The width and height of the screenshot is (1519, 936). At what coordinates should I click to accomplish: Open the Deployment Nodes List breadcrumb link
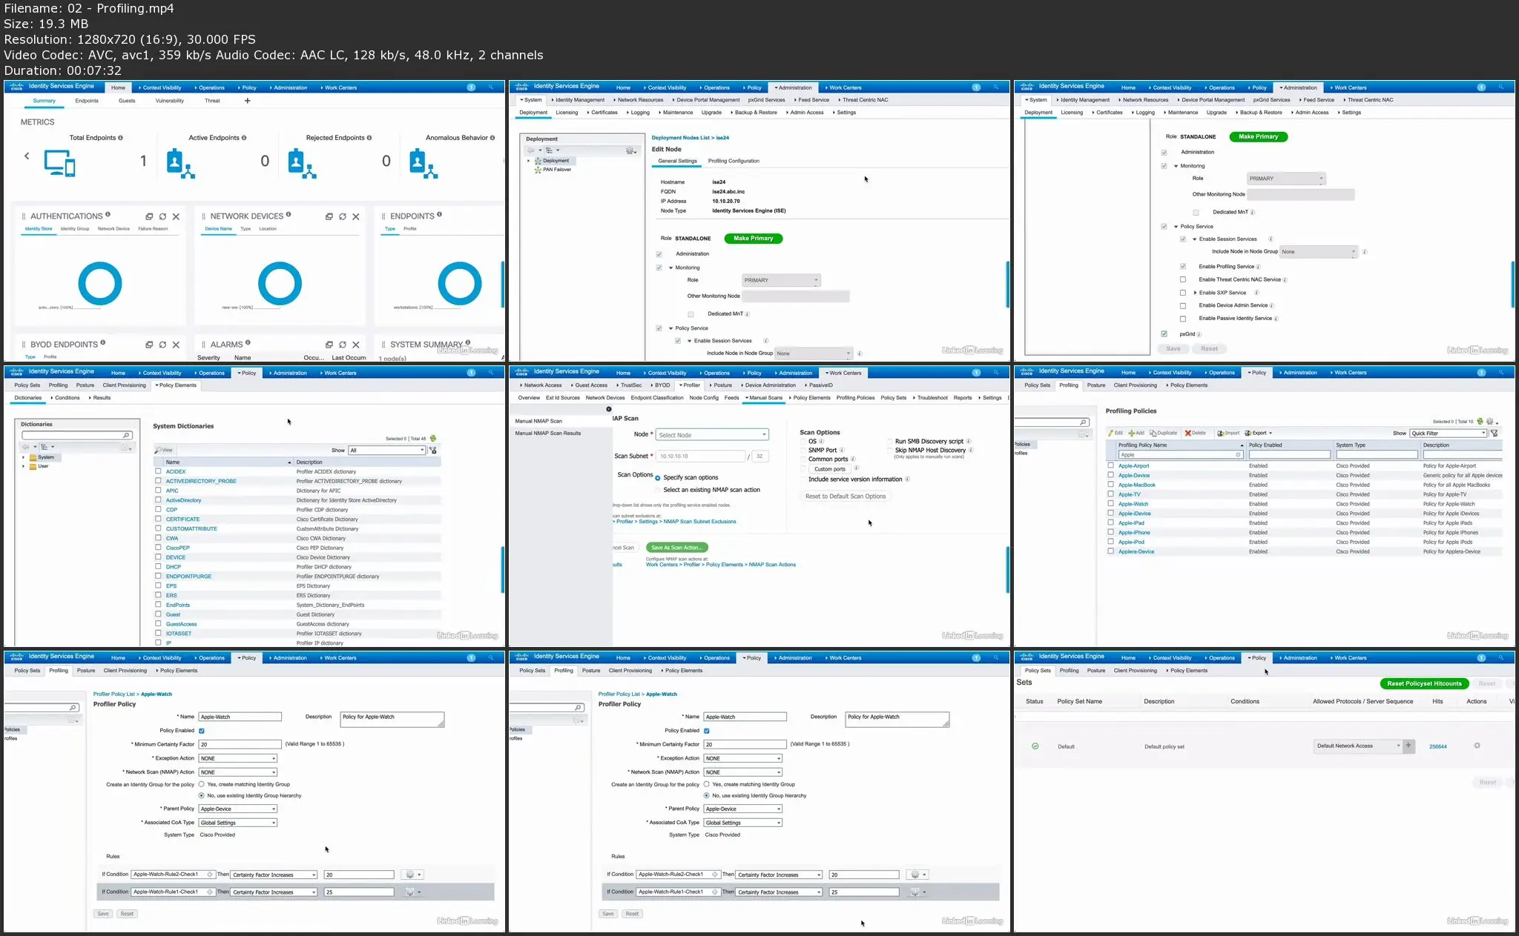click(681, 138)
